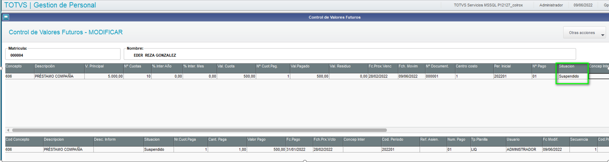The width and height of the screenshot is (609, 162).
Task: Select the 000001 document number cell
Action: point(440,76)
